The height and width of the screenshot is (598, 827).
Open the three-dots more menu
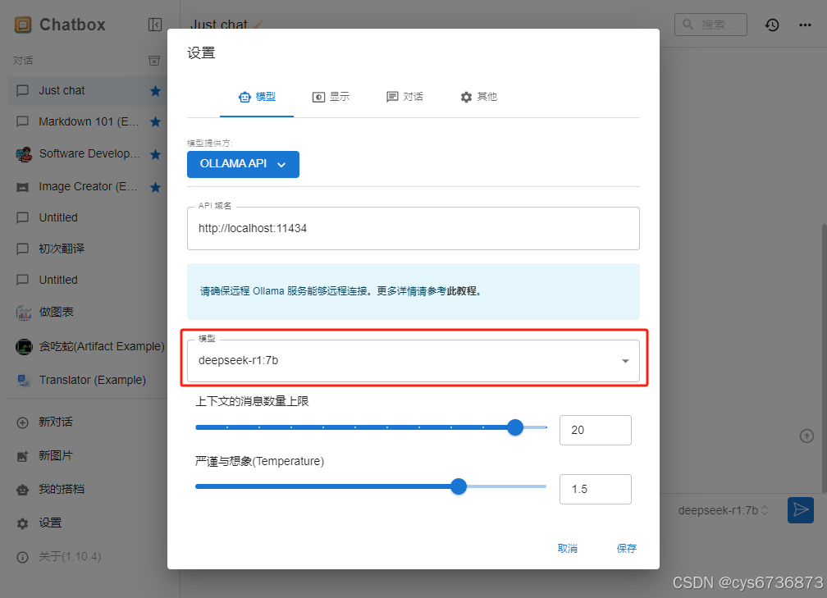[805, 25]
